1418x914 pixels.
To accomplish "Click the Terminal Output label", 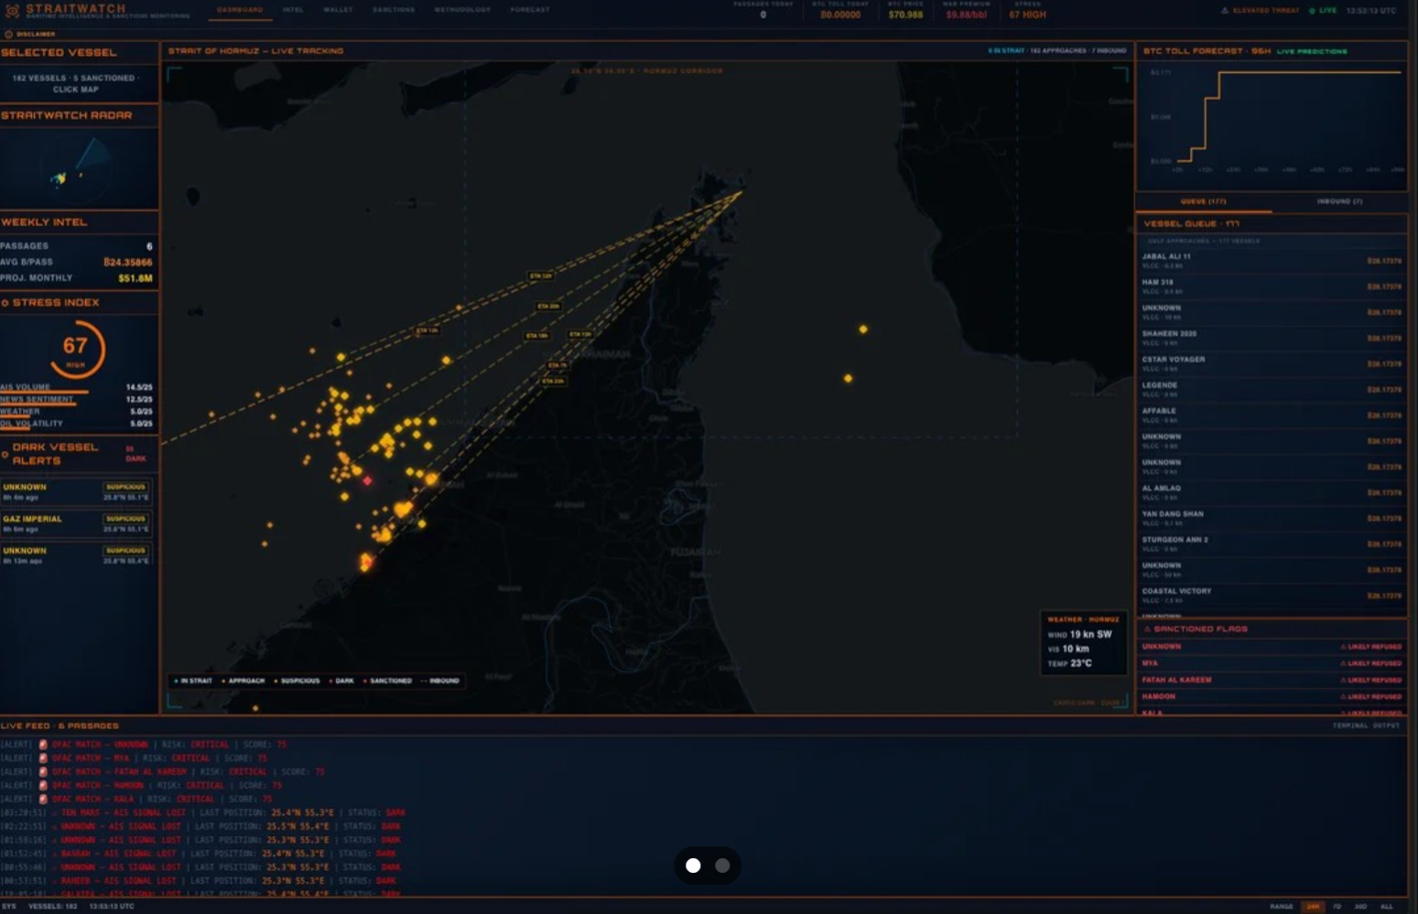I will point(1367,726).
